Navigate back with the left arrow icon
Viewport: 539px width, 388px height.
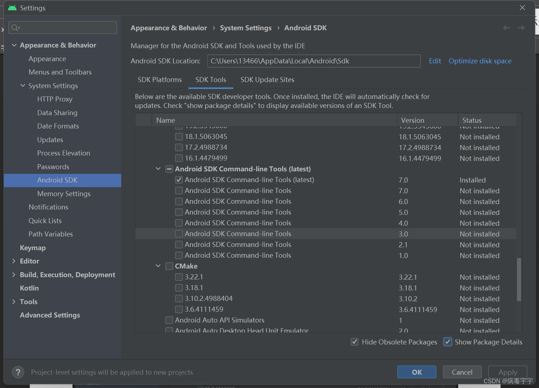pos(507,28)
